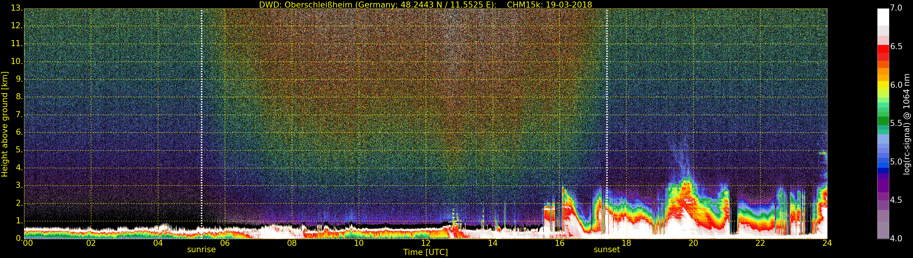
Task: Click the '5.' height tick label
Action: 19,150
